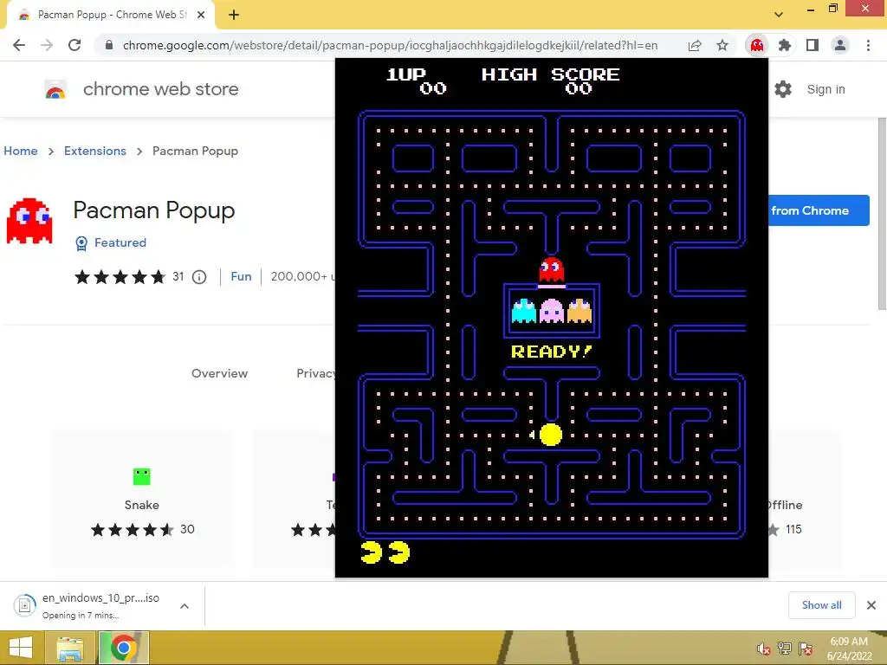The image size is (887, 665).
Task: Click the Snake extension title
Action: pyautogui.click(x=142, y=505)
